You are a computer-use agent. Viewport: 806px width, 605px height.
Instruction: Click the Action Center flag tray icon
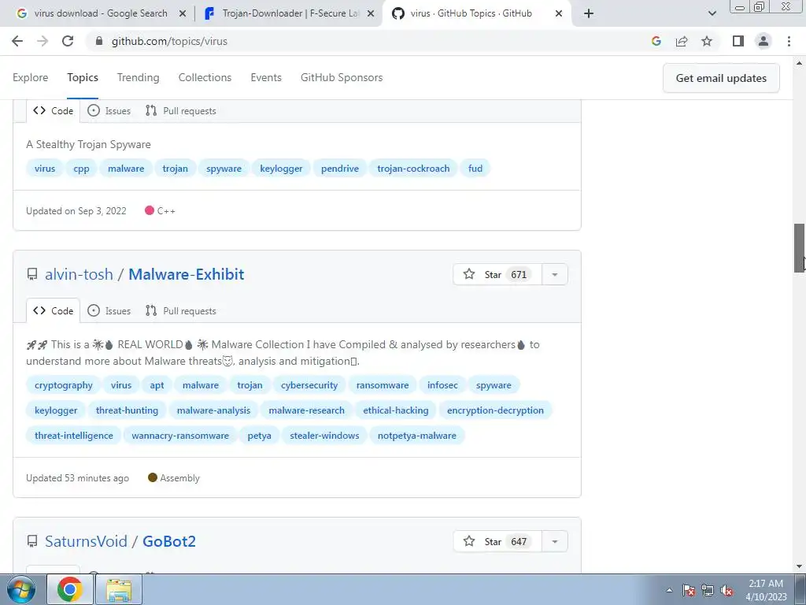point(689,590)
